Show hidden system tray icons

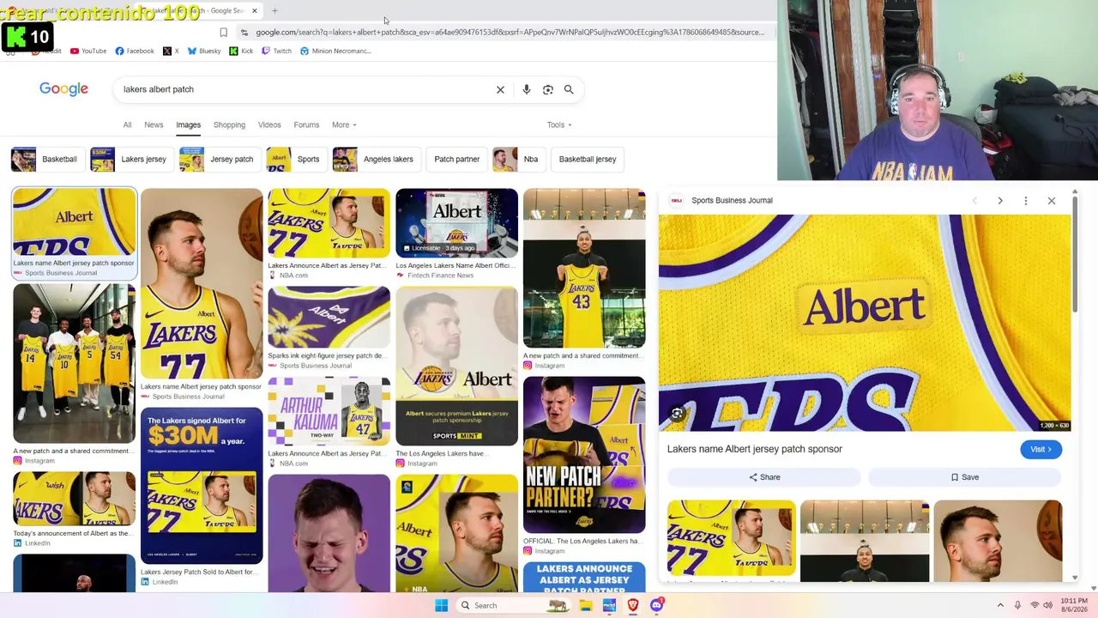pos(1000,605)
